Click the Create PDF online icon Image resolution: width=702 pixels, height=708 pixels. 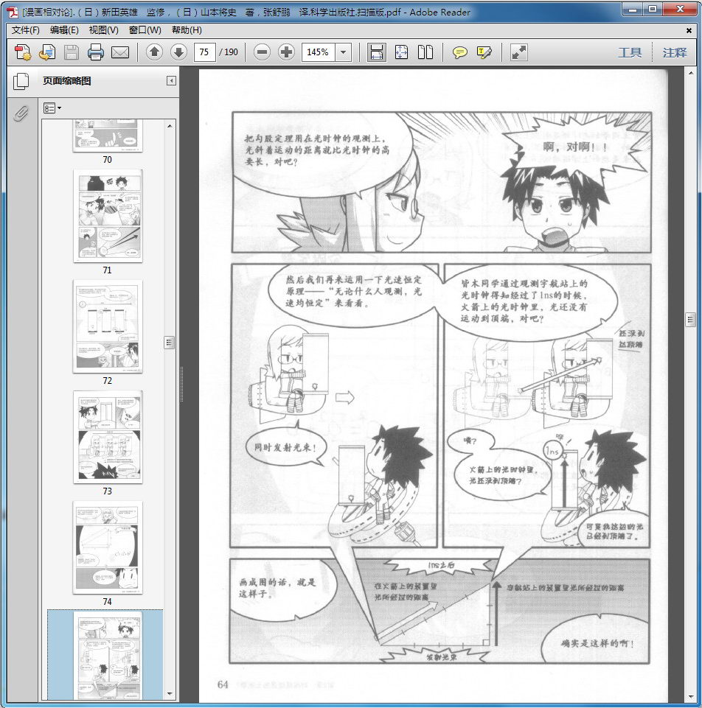pyautogui.click(x=23, y=52)
